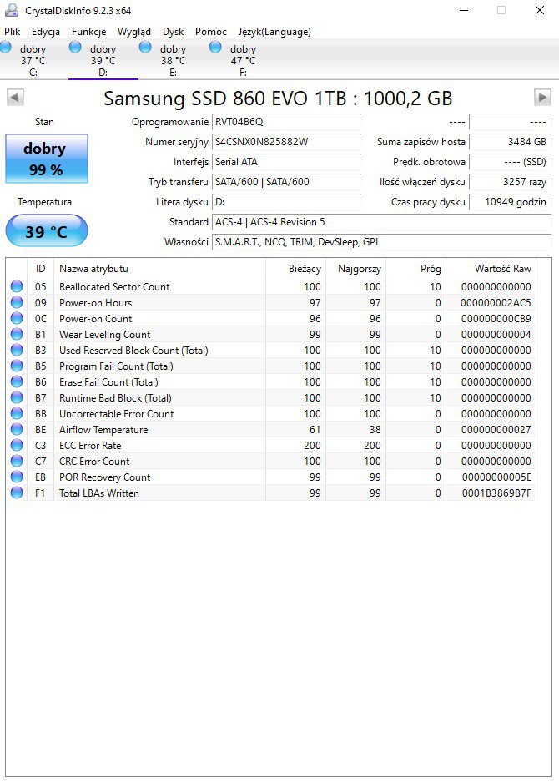
Task: Click the interface field Serial ATA
Action: [286, 162]
